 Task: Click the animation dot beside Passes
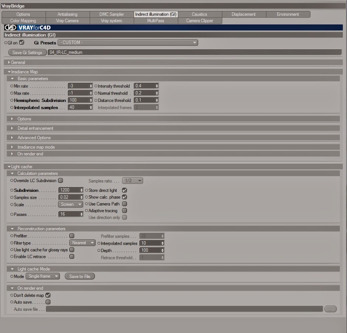12,214
